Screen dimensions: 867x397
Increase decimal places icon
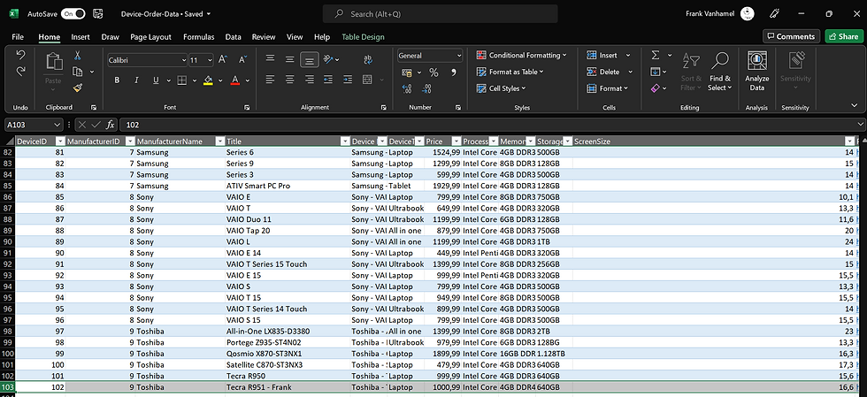coord(408,88)
